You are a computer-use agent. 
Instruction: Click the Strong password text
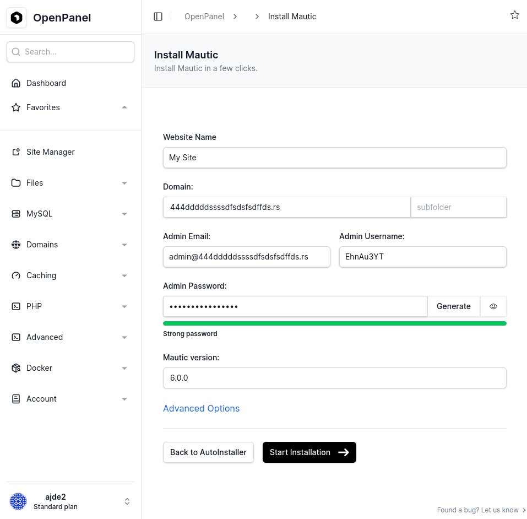coord(190,334)
